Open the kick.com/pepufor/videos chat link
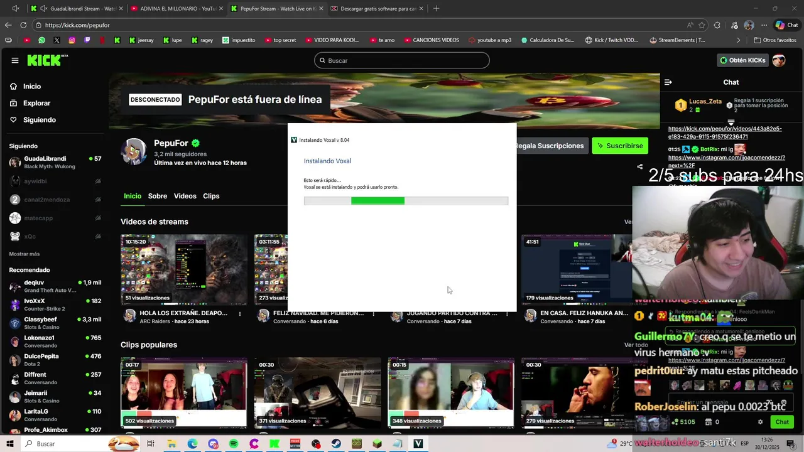804x452 pixels. pyautogui.click(x=725, y=132)
